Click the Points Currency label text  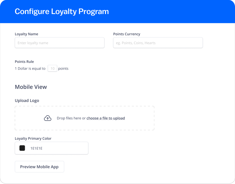point(127,34)
